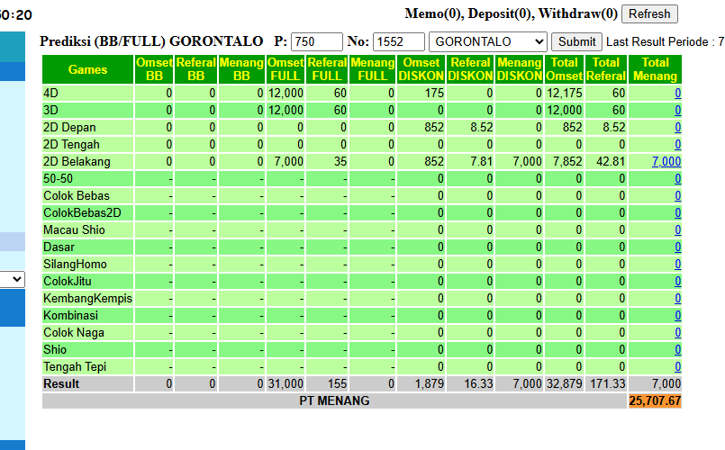Open the Kombinasi Total Menang link
The image size is (725, 450).
click(x=678, y=315)
